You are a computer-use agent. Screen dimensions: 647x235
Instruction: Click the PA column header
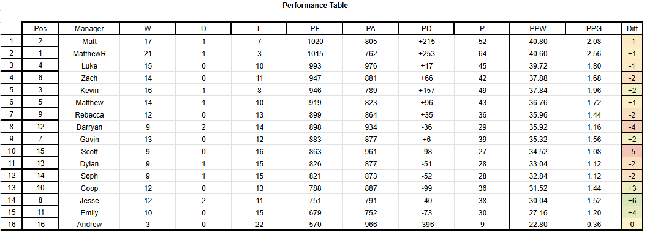tap(371, 28)
